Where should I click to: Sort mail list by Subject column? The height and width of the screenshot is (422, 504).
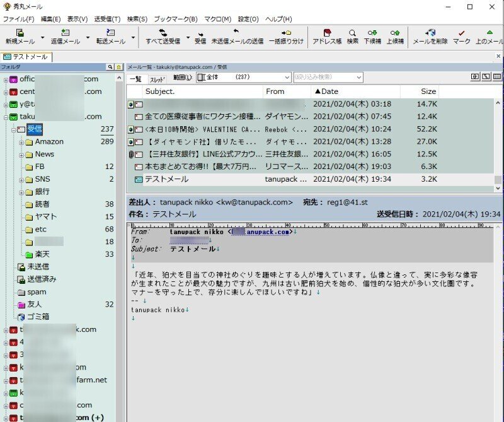(203, 91)
